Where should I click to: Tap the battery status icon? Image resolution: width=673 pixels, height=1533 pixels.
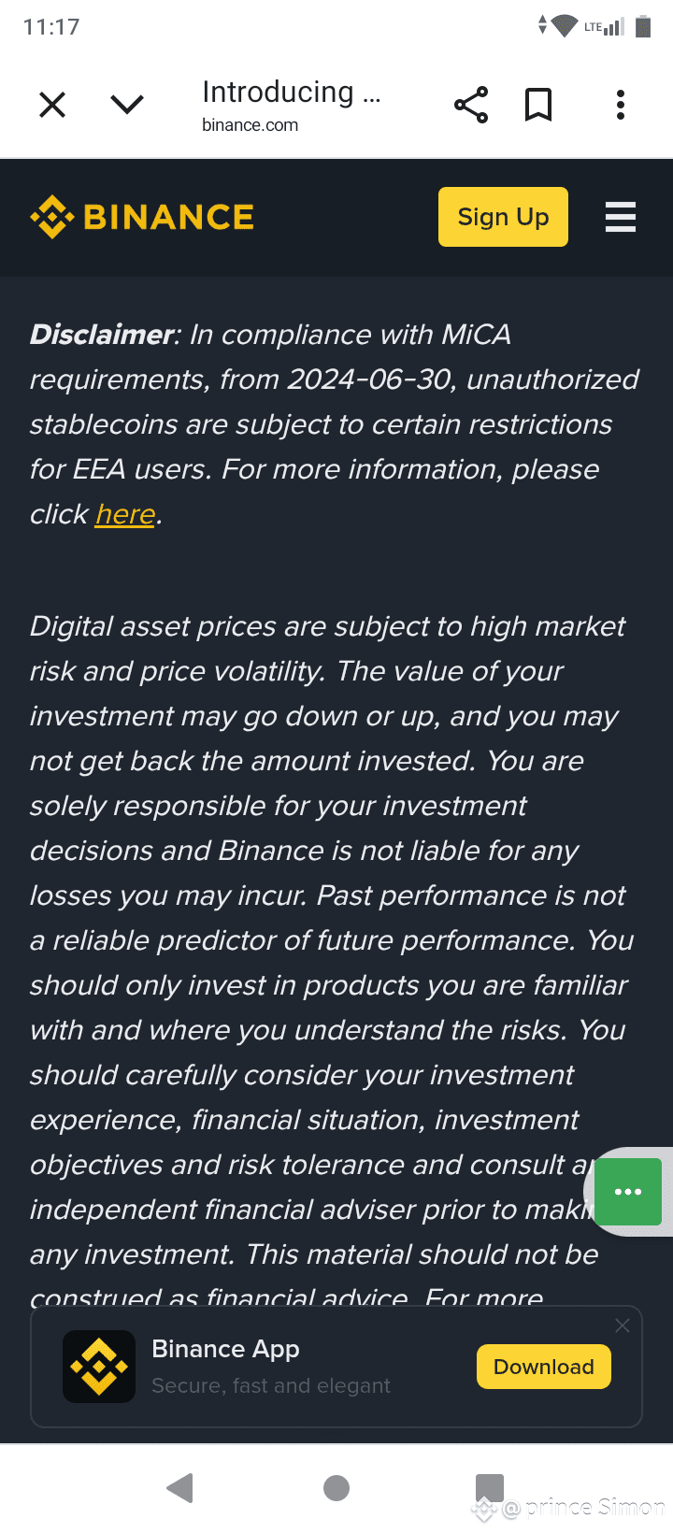click(x=643, y=26)
